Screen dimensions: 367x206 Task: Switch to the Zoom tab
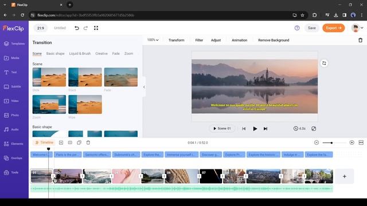tap(128, 53)
